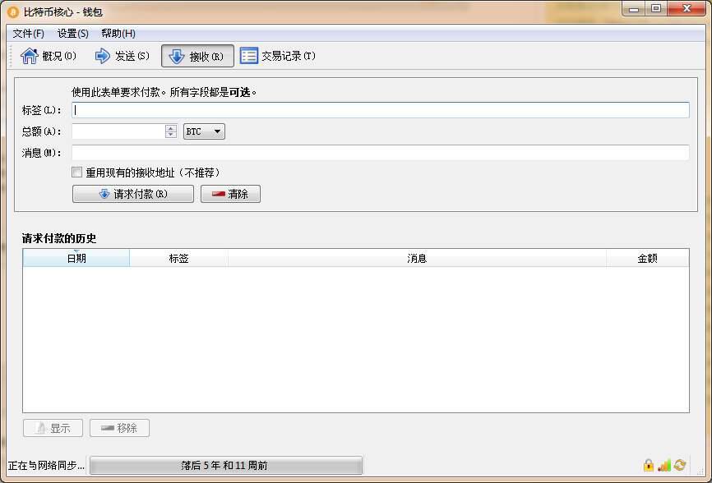Click the network connections signal icon

coord(663,465)
